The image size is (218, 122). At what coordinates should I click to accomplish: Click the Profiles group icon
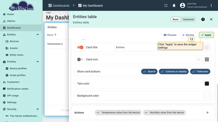pos(4,62)
